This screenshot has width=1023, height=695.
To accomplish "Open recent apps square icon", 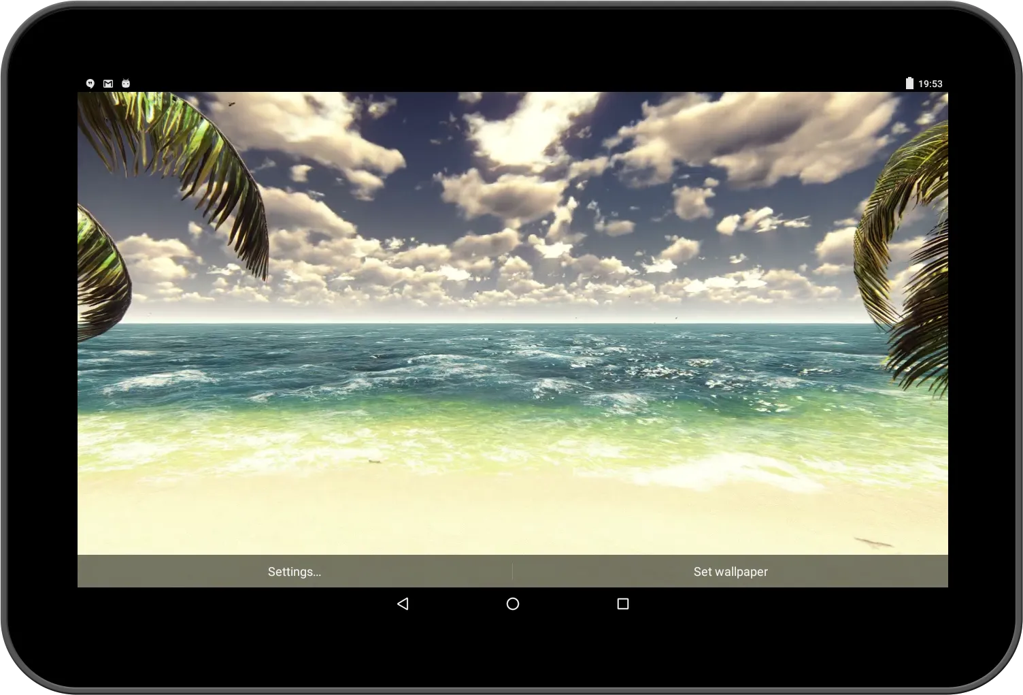I will 622,604.
